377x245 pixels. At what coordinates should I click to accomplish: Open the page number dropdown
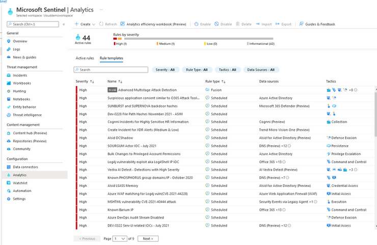click(120, 238)
